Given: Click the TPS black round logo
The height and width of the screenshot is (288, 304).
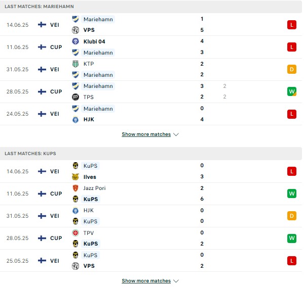Looking at the screenshot, I should tap(75, 97).
